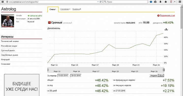The width and height of the screenshot is (183, 96).
Task: Click the Astrolog profile photo
Action: tap(8, 21)
